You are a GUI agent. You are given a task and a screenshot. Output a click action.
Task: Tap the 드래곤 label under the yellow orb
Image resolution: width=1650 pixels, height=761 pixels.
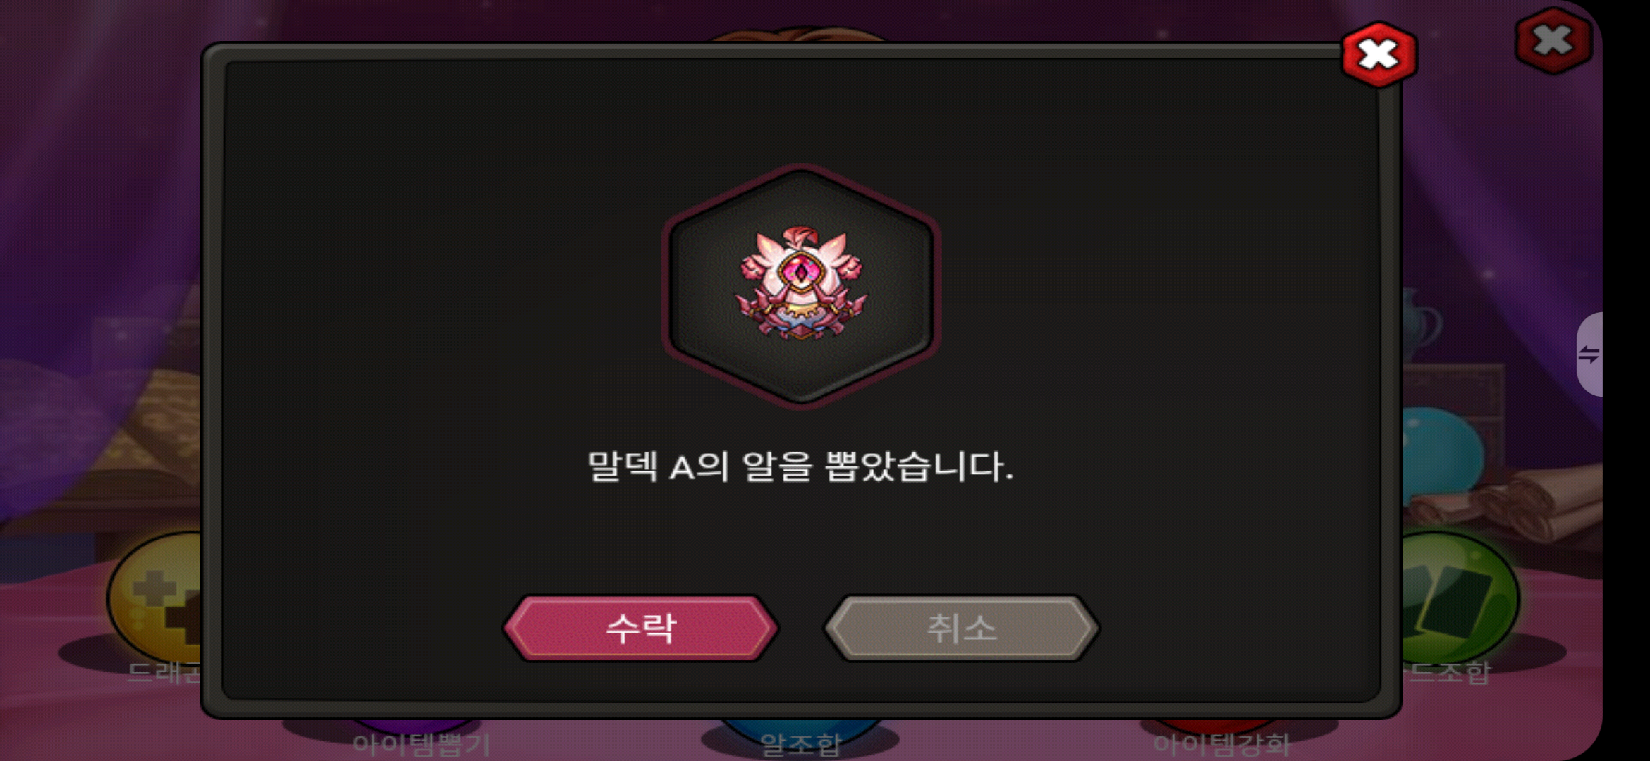pyautogui.click(x=164, y=673)
